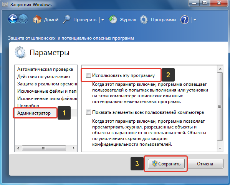Click the settings pane scroll up arrow
This screenshot has height=185, width=230.
coord(220,68)
